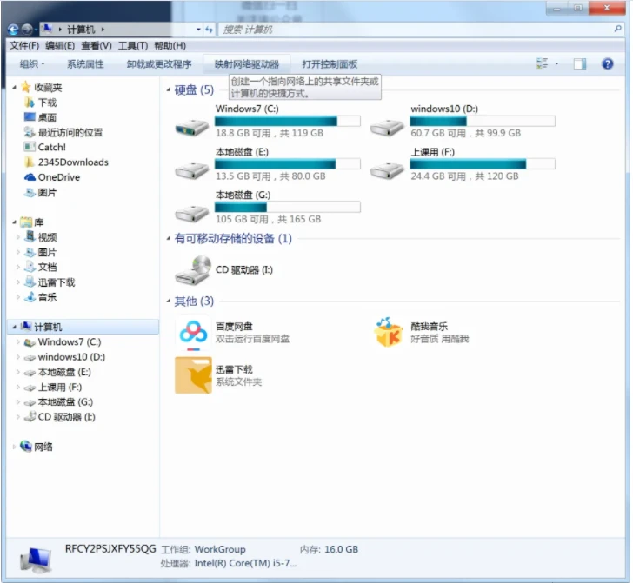633x583 pixels.
Task: Open the Xunlei download (迅雷下载) folder icon
Action: pyautogui.click(x=193, y=375)
